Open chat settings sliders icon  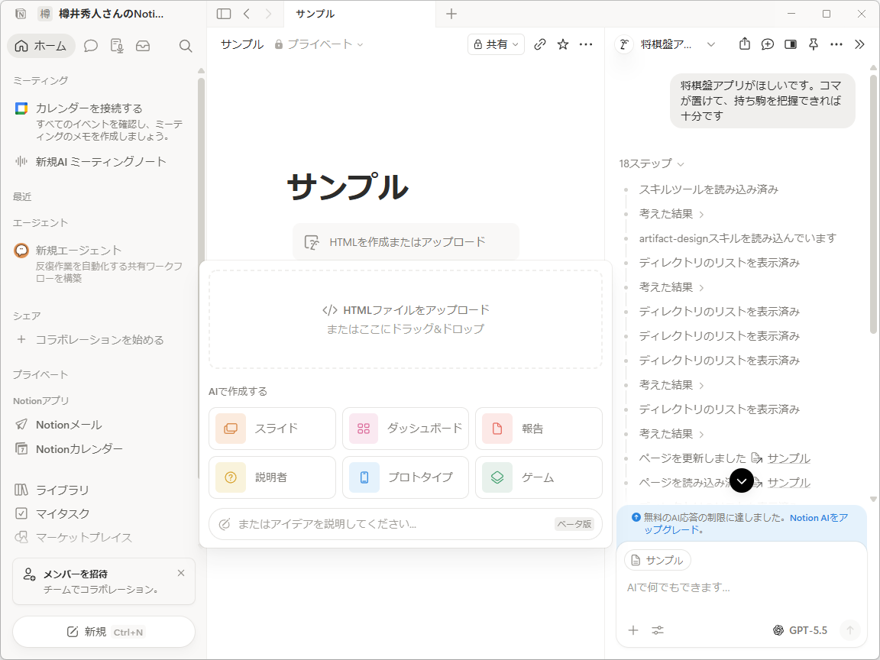click(x=658, y=630)
